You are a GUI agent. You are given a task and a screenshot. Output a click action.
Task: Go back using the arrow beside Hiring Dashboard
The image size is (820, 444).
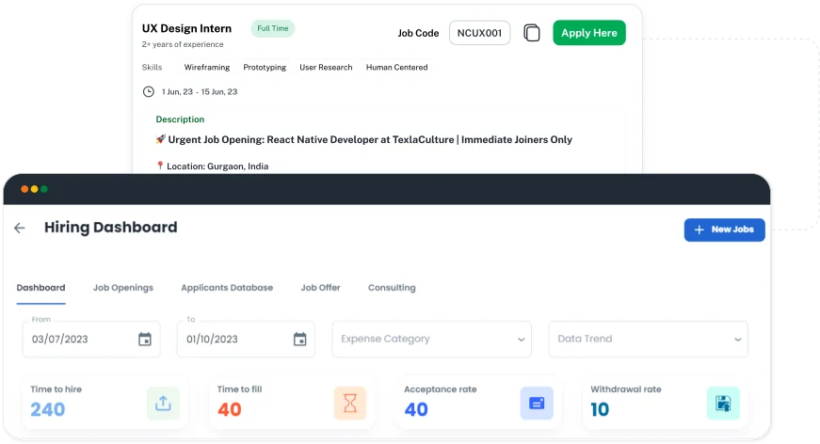click(x=20, y=228)
